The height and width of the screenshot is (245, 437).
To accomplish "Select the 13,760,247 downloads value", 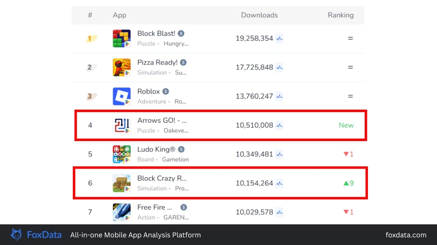I will tap(254, 96).
